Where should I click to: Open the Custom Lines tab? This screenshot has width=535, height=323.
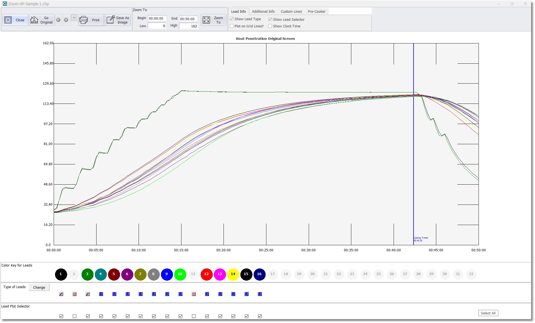[x=291, y=12]
